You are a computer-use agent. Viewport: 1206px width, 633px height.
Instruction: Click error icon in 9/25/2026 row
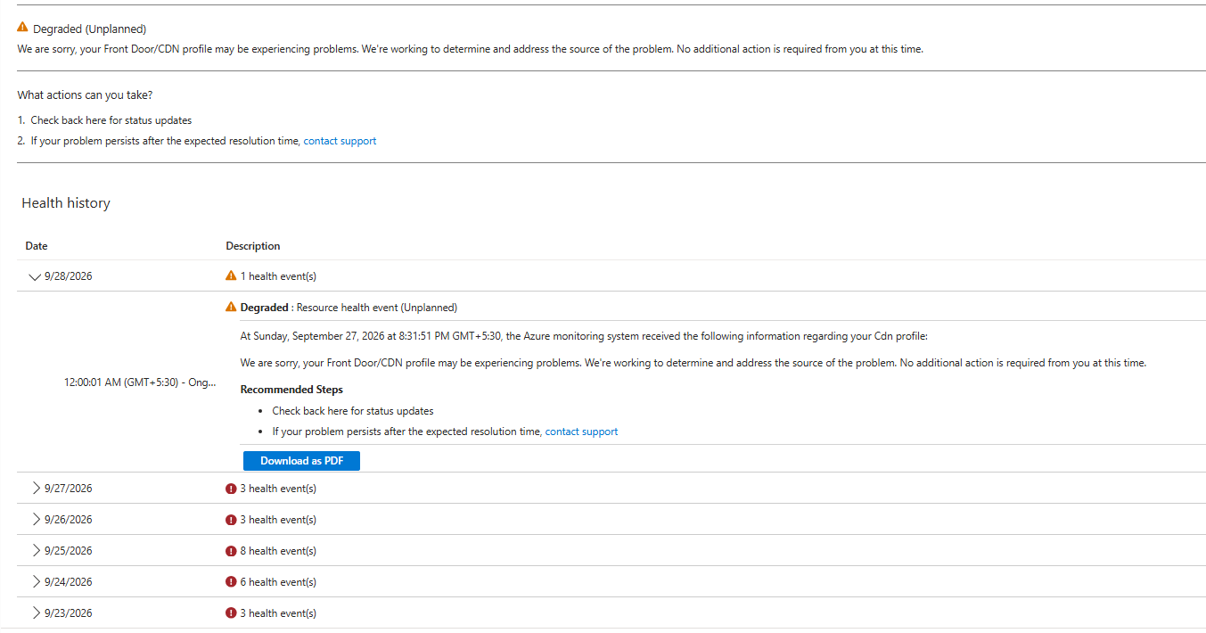pos(231,550)
